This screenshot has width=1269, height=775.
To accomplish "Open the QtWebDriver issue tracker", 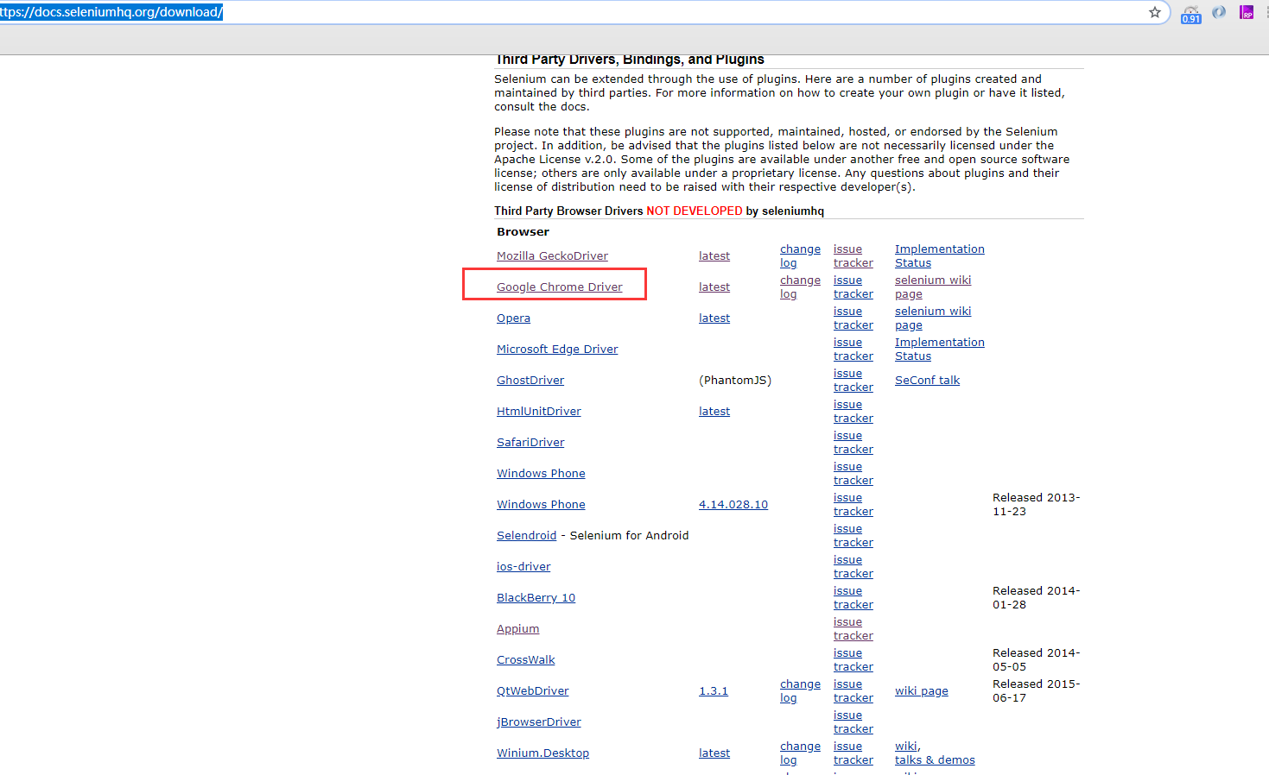I will point(853,690).
